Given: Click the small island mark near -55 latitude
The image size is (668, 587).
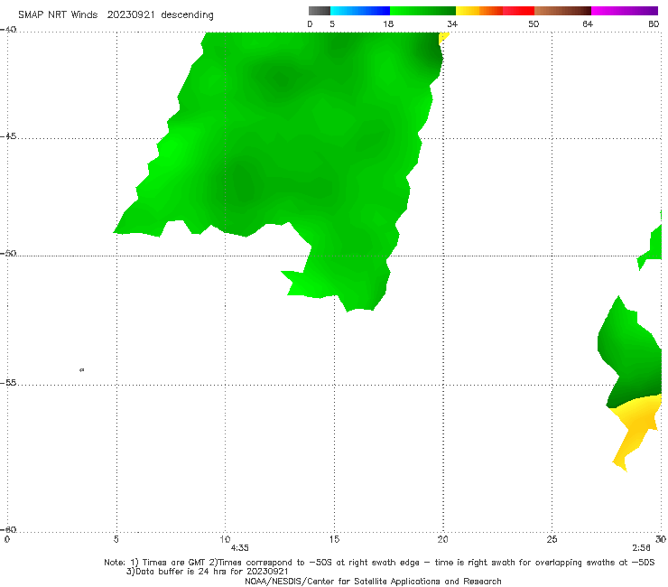Looking at the screenshot, I should [x=82, y=369].
